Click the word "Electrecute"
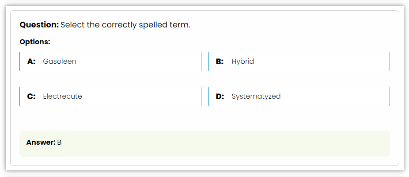This screenshot has width=409, height=177. tap(62, 96)
